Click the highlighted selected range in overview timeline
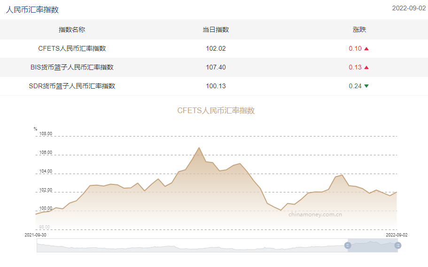This screenshot has width=428, height=267. 373,245
